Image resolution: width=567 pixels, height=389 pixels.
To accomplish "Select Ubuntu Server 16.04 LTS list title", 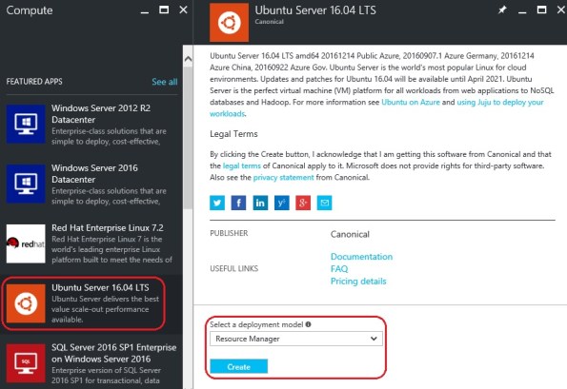I will click(100, 287).
